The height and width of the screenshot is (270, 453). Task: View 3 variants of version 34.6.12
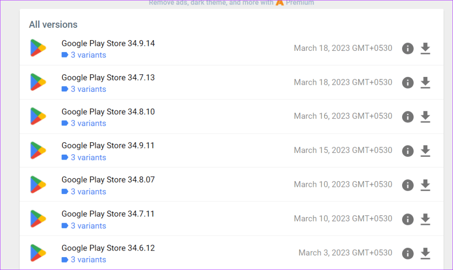pos(84,260)
